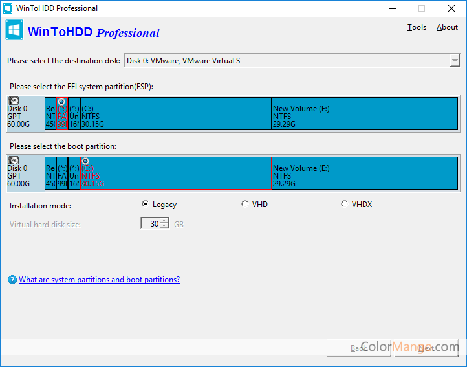467x367 pixels.
Task: Select New Volume (E:) in ESP partition row
Action: pos(365,114)
